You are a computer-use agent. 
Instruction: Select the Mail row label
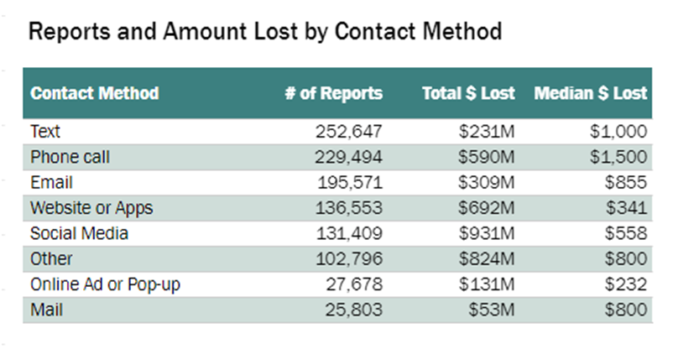(46, 310)
